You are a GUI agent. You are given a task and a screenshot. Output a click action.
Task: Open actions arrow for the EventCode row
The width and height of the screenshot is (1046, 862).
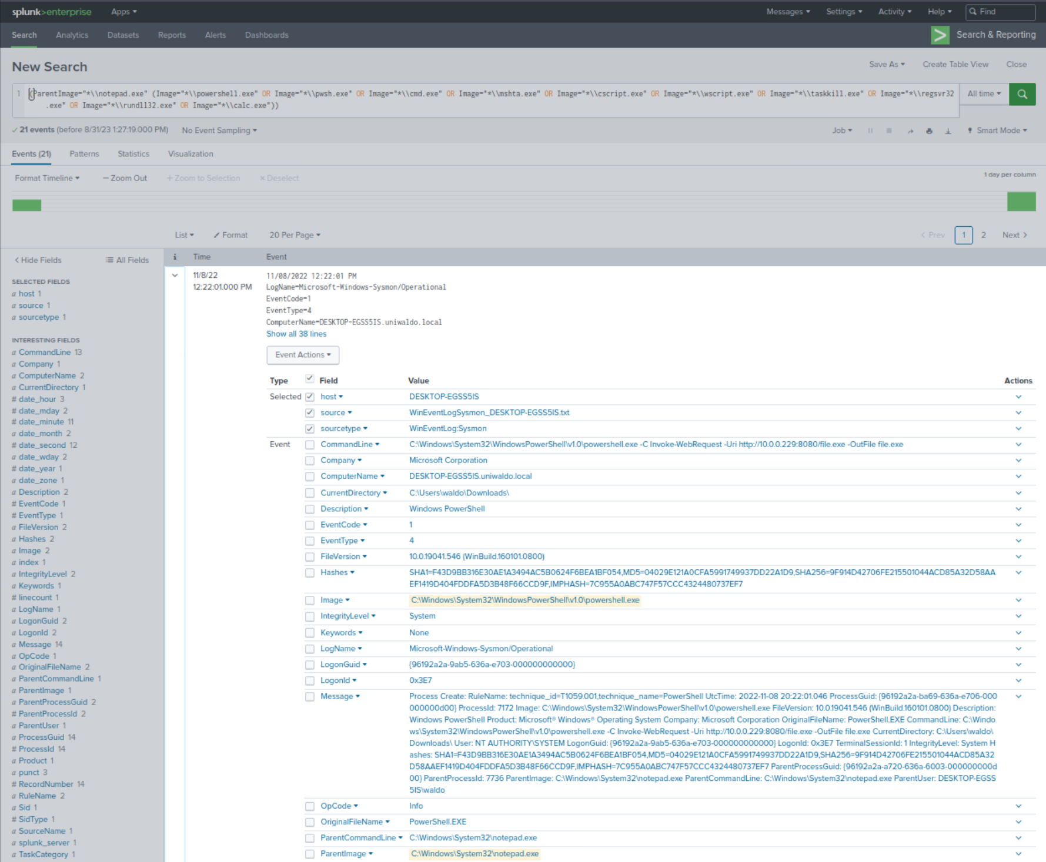(x=1018, y=525)
